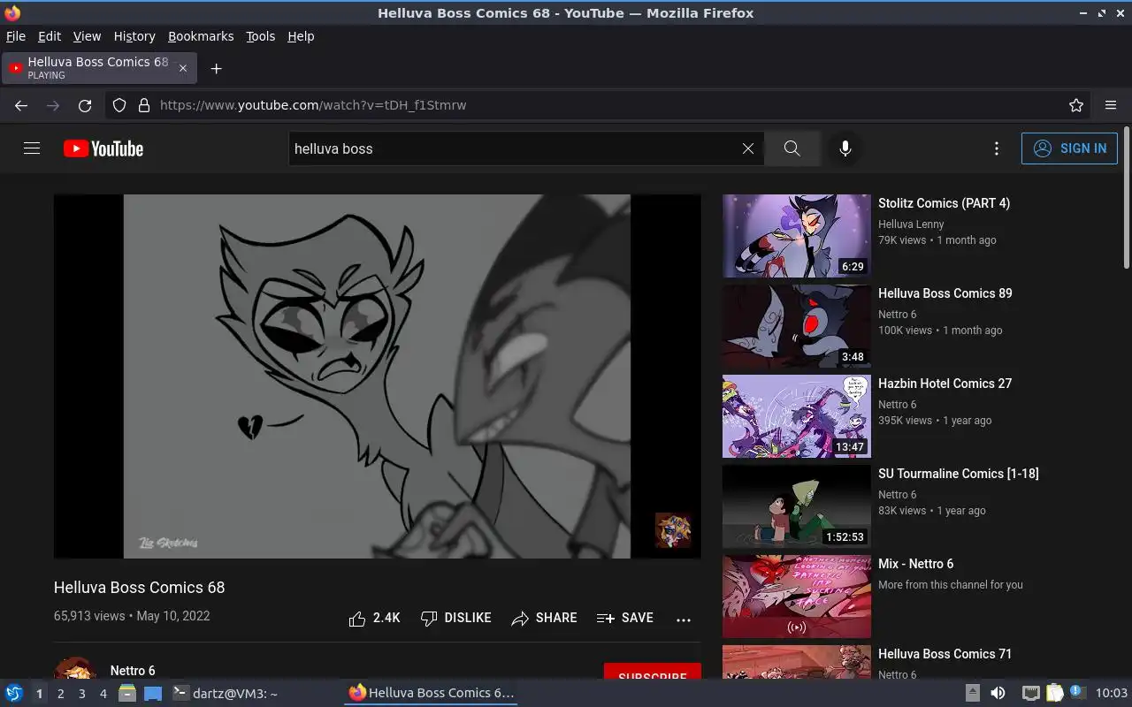Open the dartz@VM3 terminal taskbar entry
Screen dimensions: 1132x707
pyautogui.click(x=225, y=694)
